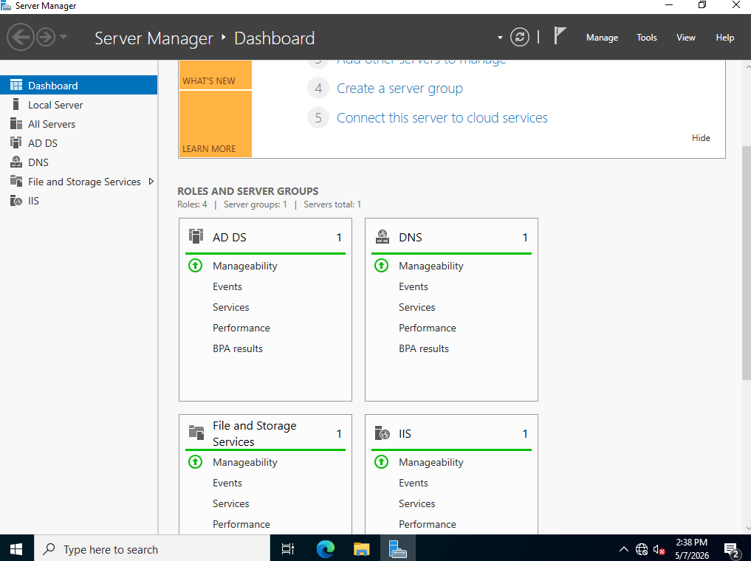Click the IIS tile header icon
This screenshot has height=561, width=751.
coord(383,433)
